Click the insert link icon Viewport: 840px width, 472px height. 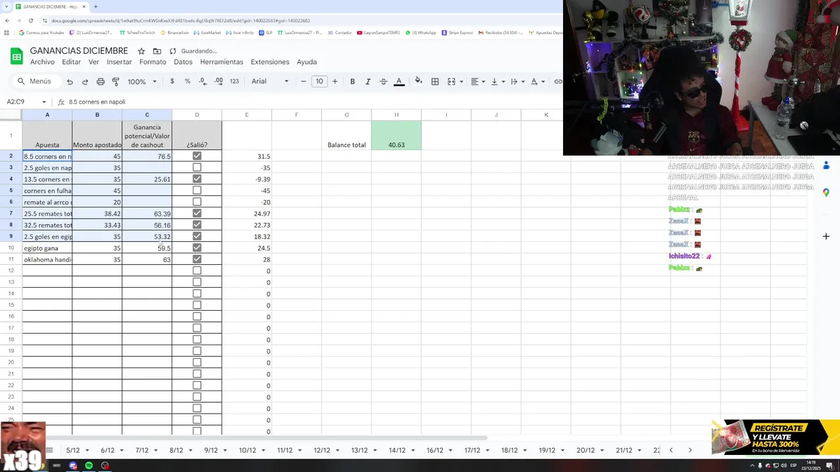(558, 81)
